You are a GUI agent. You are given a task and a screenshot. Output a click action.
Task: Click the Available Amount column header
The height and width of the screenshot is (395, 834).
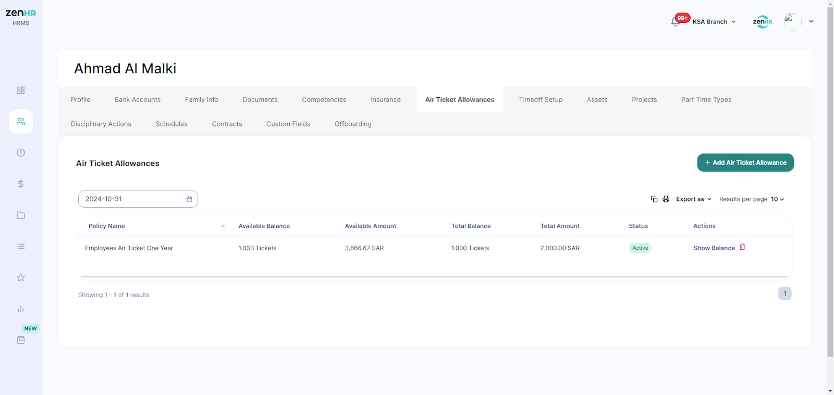pos(371,226)
